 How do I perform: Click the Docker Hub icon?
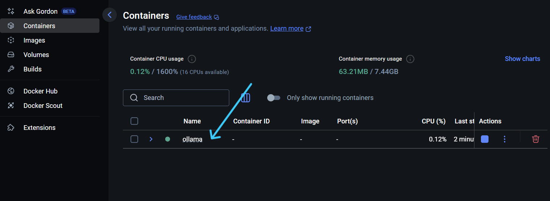point(11,91)
